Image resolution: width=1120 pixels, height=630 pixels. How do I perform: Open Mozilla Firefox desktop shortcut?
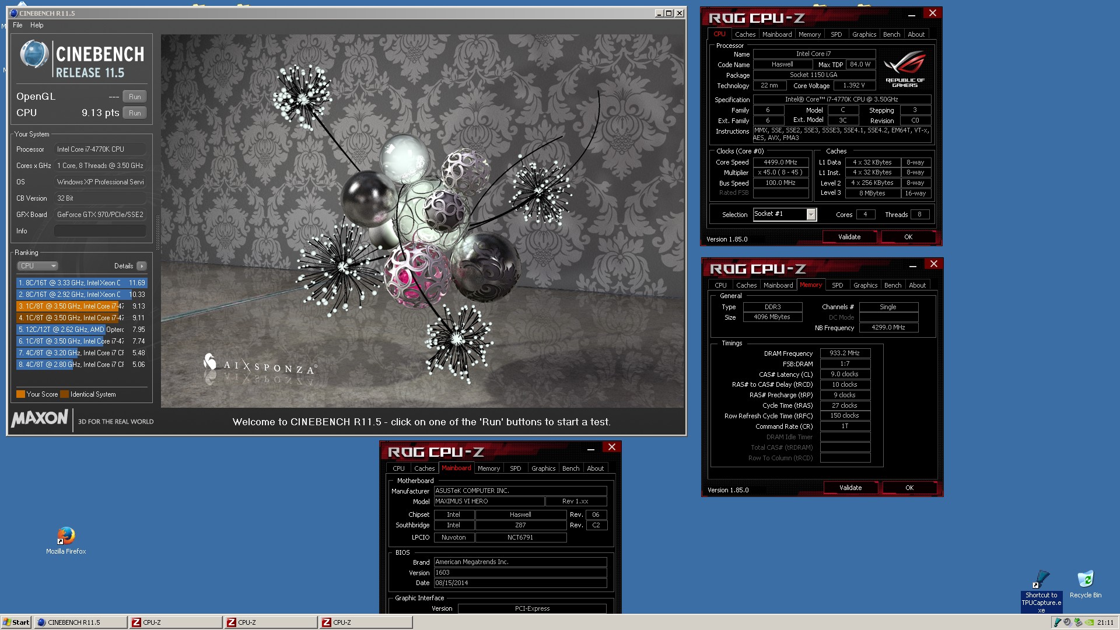pos(66,540)
